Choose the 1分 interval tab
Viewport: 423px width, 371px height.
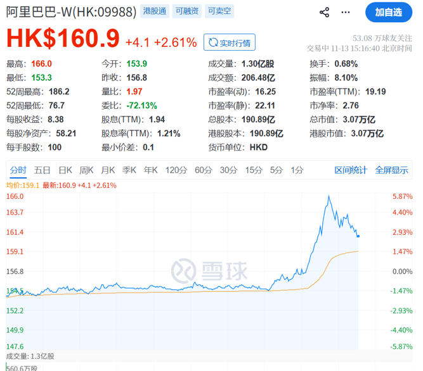coord(297,170)
